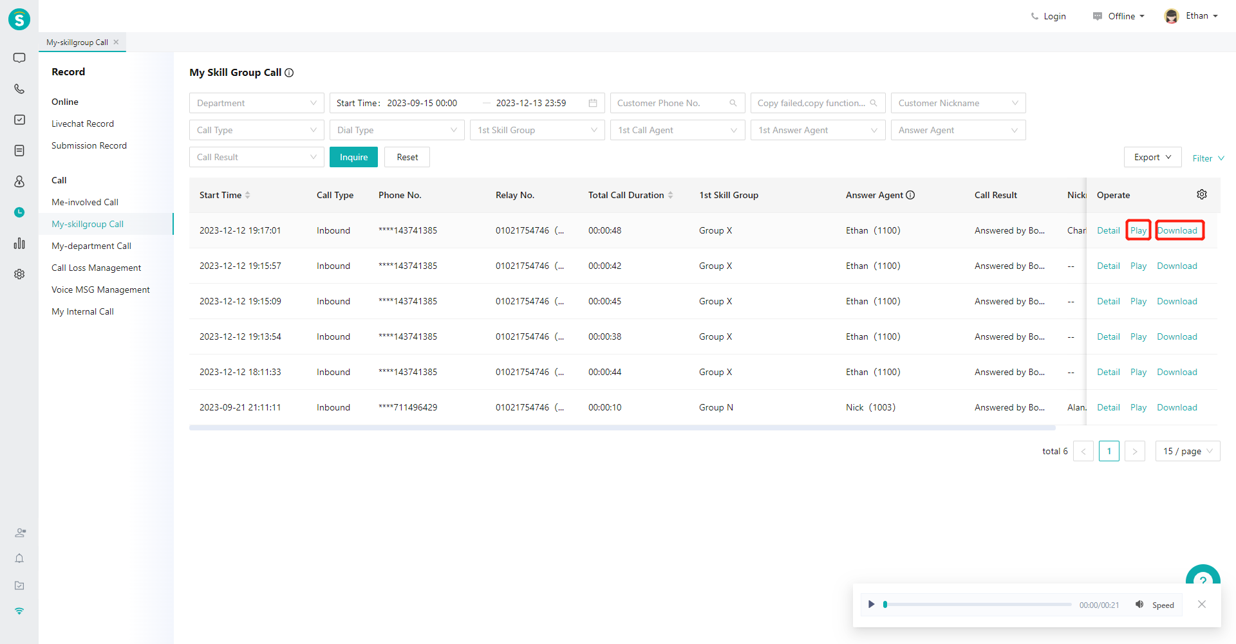The image size is (1236, 644).
Task: Click the info icon beside My Skill Group Call
Action: 289,73
